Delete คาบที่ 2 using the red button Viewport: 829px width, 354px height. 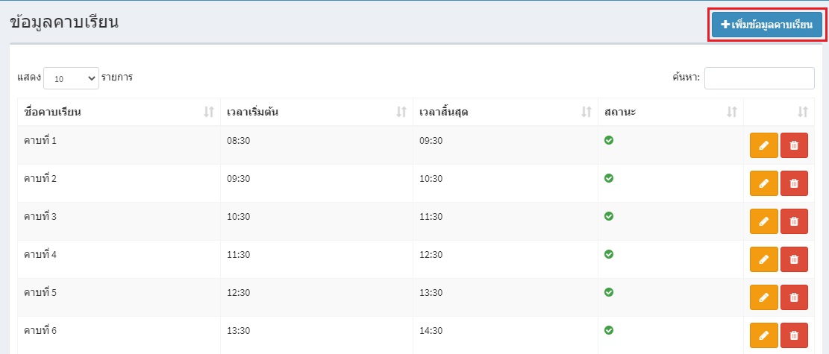[x=794, y=183]
